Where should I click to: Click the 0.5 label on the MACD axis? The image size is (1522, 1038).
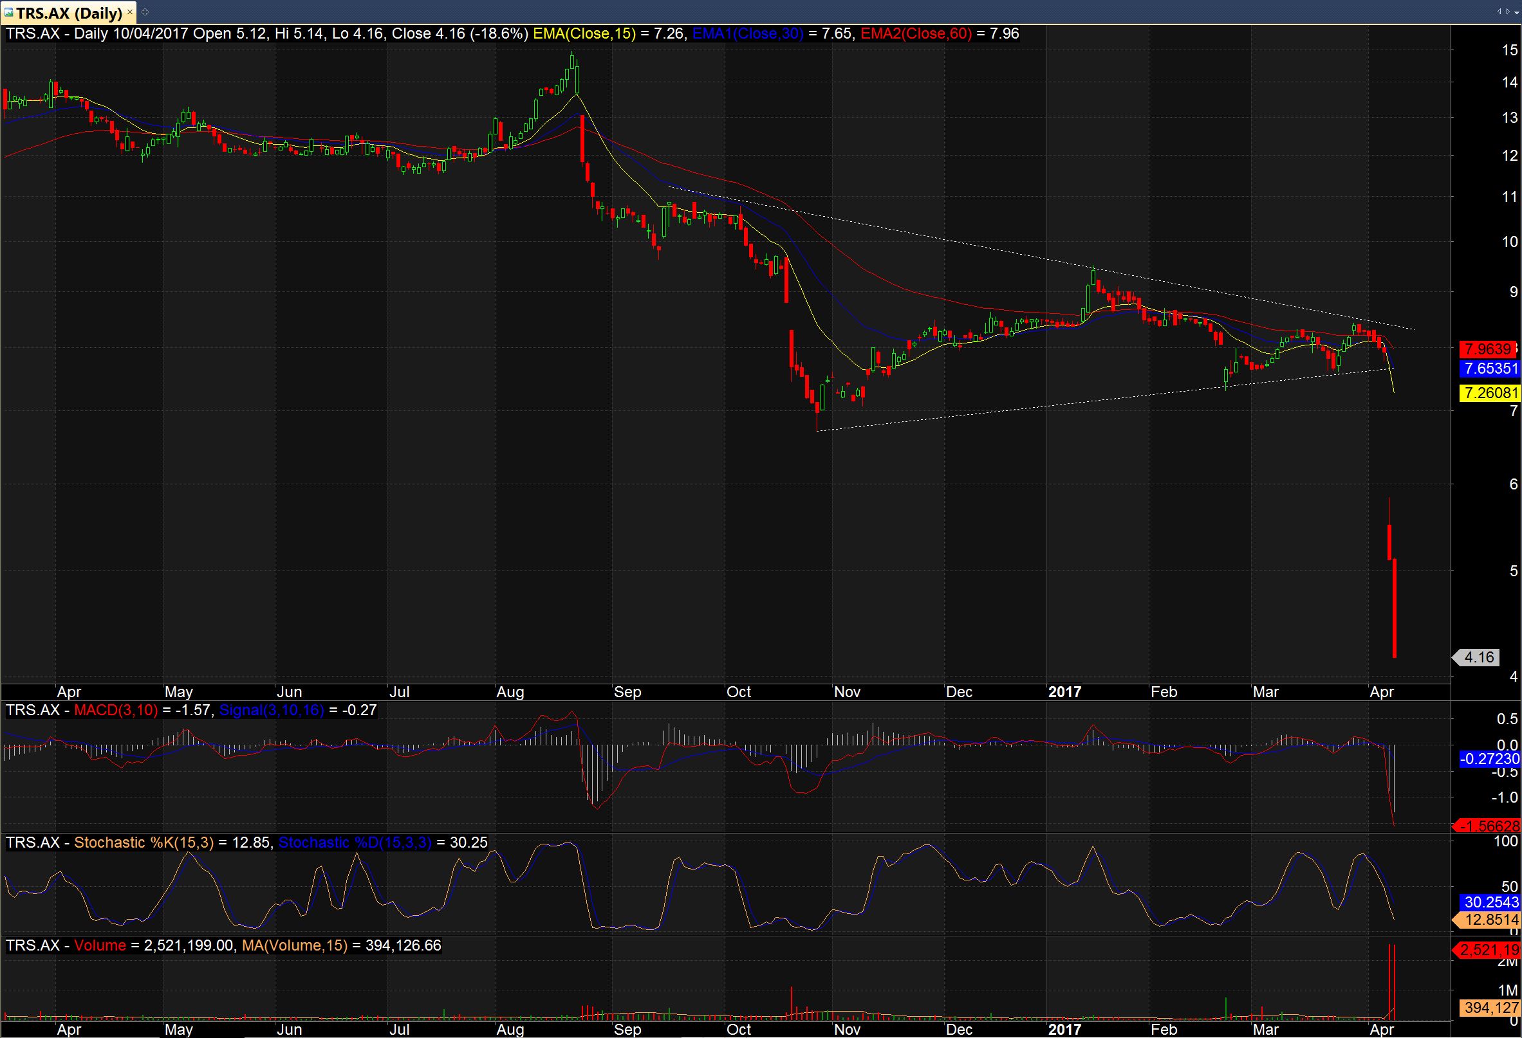1507,719
